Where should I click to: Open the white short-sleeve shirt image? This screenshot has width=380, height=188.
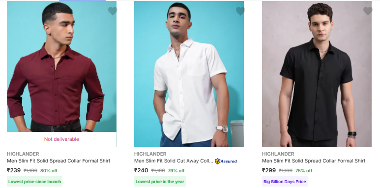click(189, 74)
